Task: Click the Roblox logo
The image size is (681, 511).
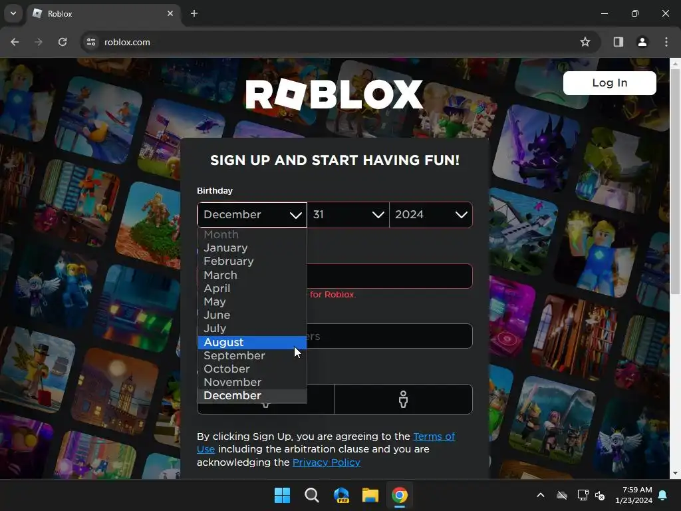Action: pos(334,94)
